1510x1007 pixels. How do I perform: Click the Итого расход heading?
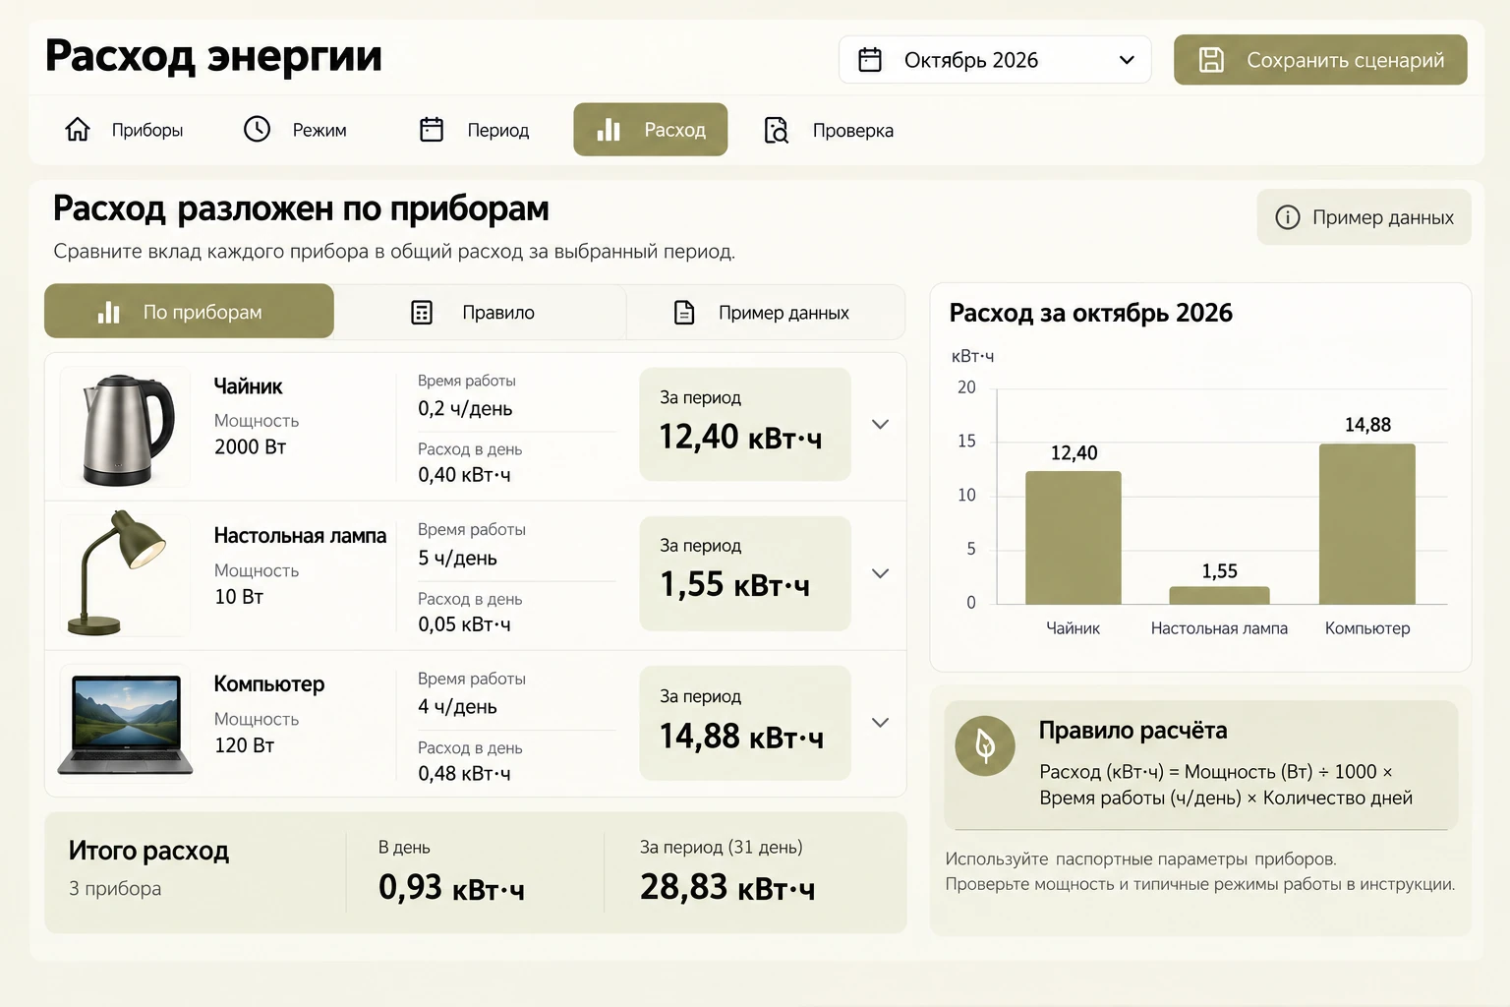click(x=148, y=851)
